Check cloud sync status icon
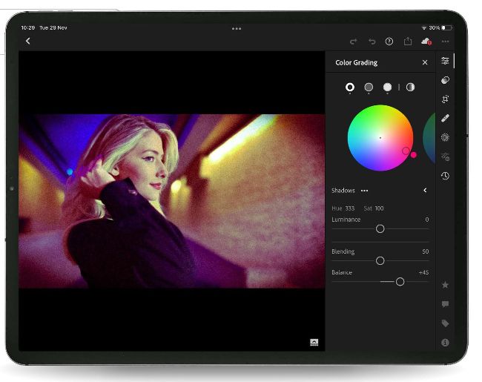482x382 pixels. tap(426, 42)
